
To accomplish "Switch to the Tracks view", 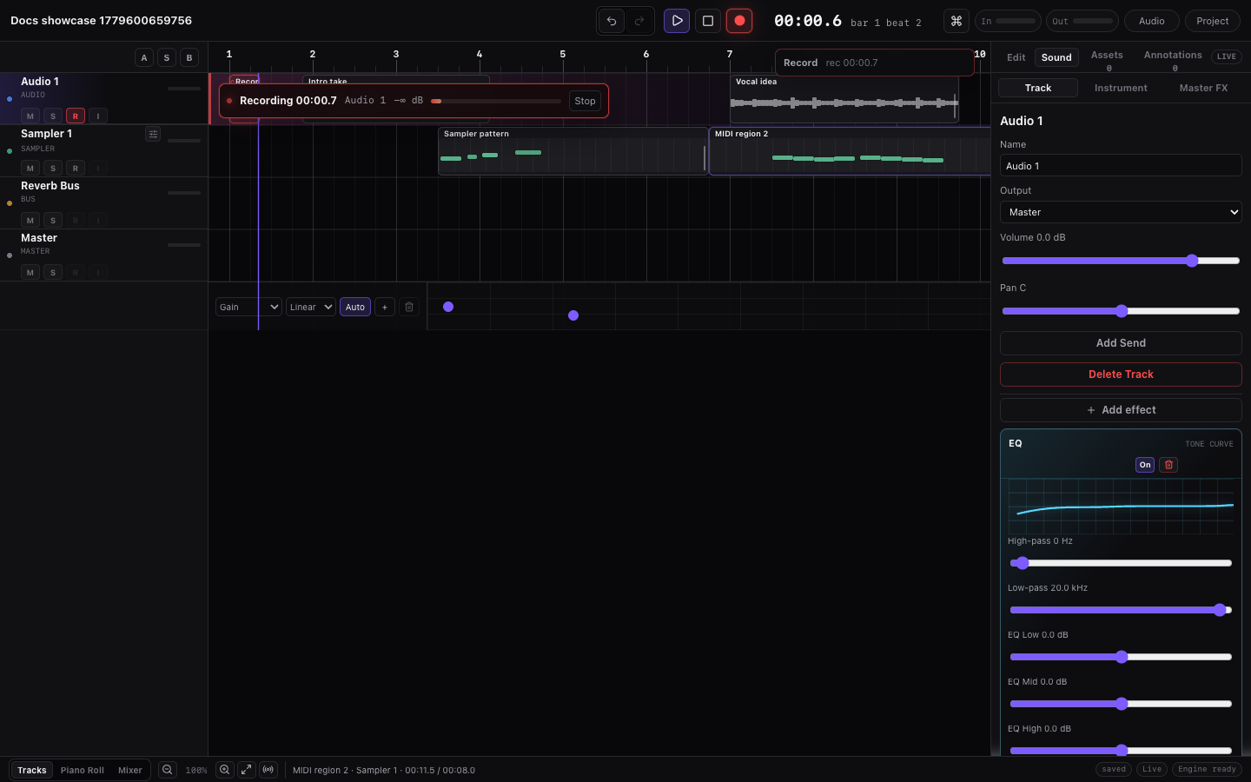I will click(x=32, y=770).
